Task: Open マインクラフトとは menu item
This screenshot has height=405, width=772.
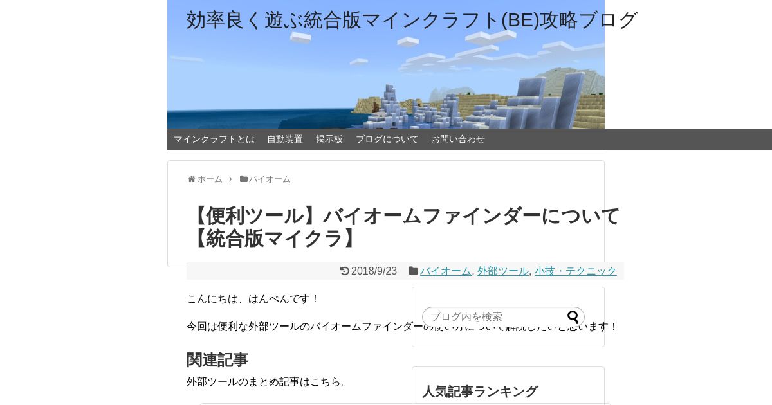Action: (x=214, y=139)
